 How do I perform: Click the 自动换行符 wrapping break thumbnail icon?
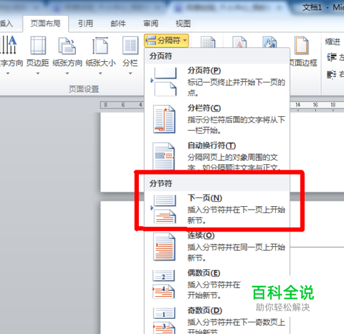pyautogui.click(x=164, y=156)
